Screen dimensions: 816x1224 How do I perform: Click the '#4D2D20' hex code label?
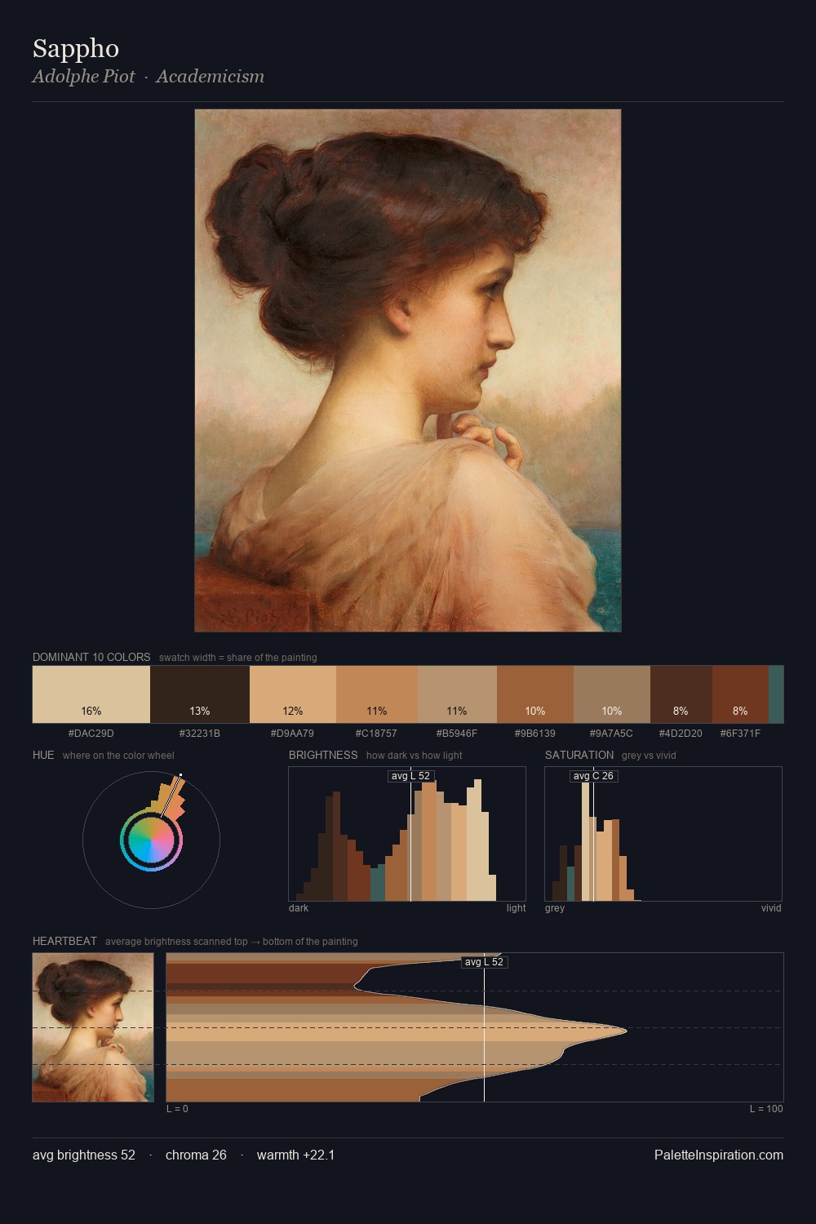(x=681, y=734)
